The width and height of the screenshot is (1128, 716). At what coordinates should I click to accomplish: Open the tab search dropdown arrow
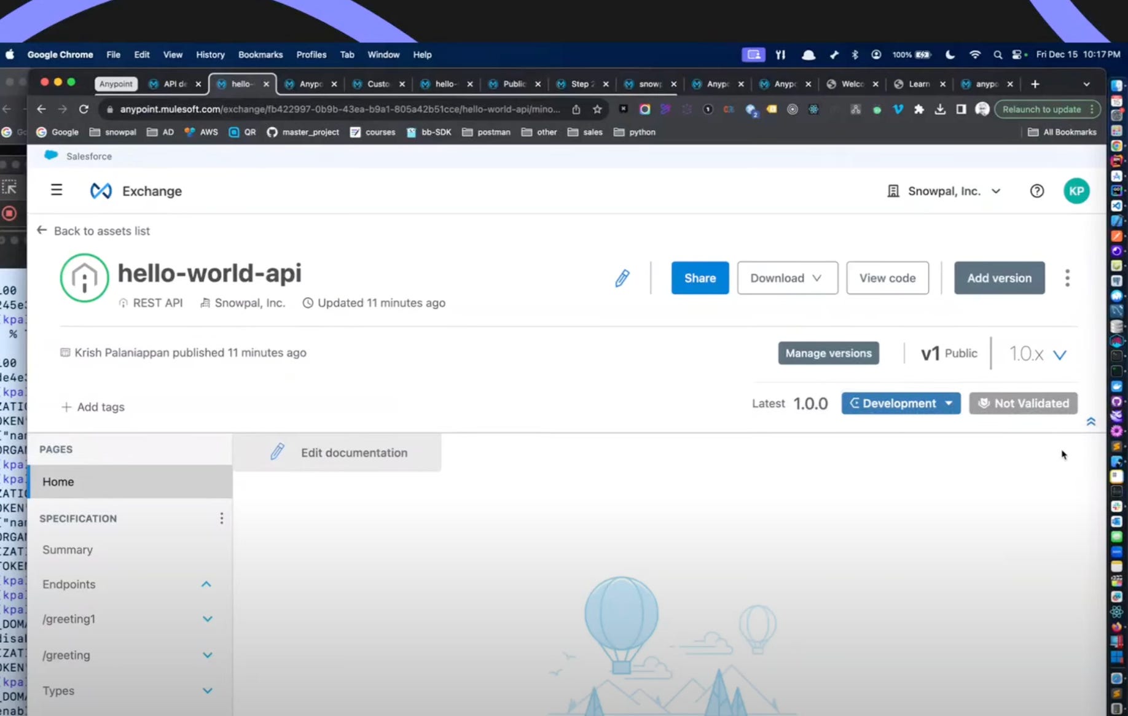[x=1086, y=84]
